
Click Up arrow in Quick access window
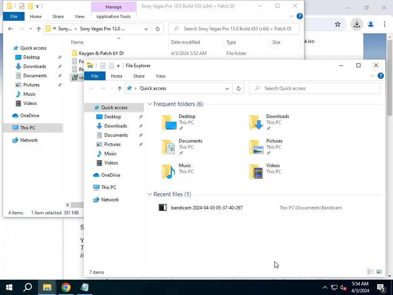(120, 88)
